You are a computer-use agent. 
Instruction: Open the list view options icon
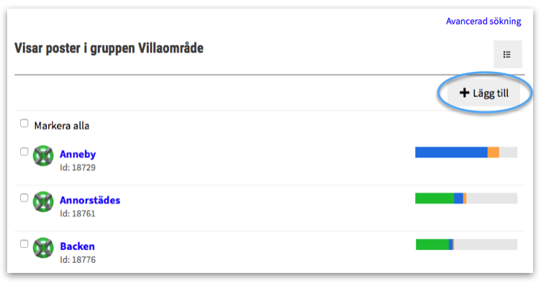click(507, 55)
